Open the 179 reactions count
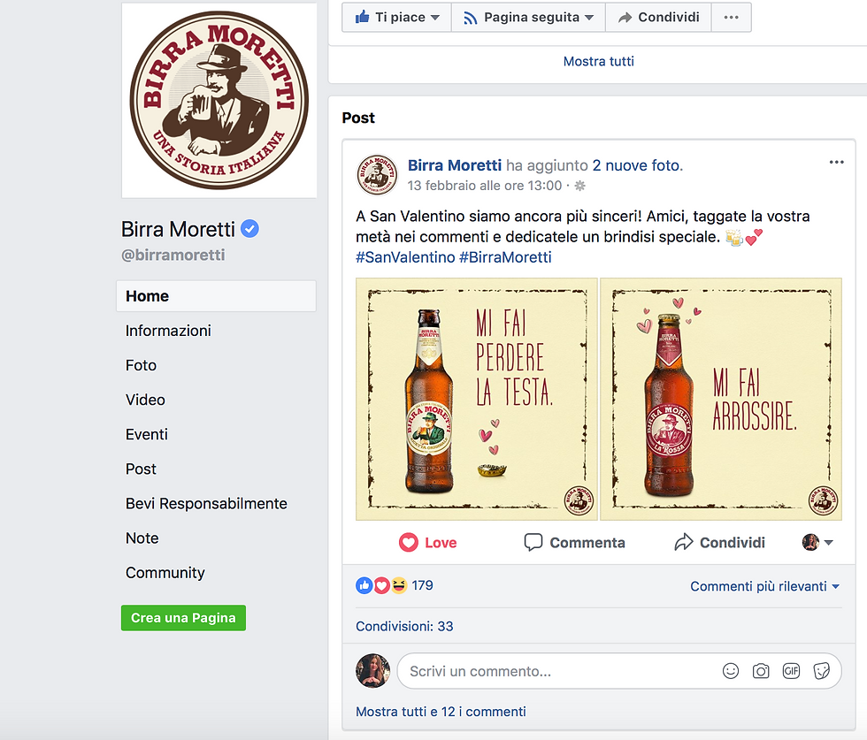The width and height of the screenshot is (867, 740). click(423, 586)
